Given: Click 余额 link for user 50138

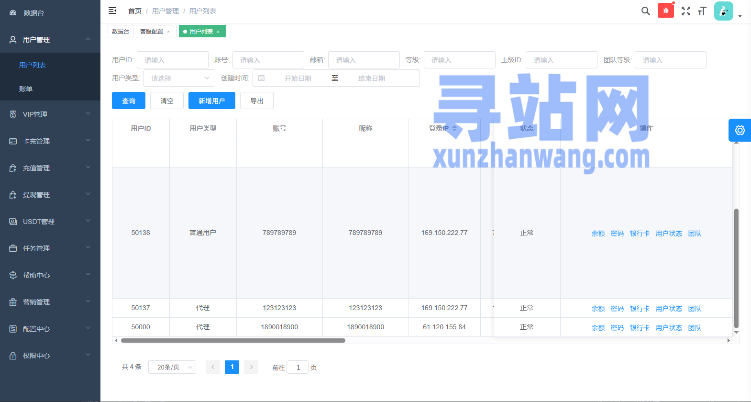Looking at the screenshot, I should tap(598, 234).
